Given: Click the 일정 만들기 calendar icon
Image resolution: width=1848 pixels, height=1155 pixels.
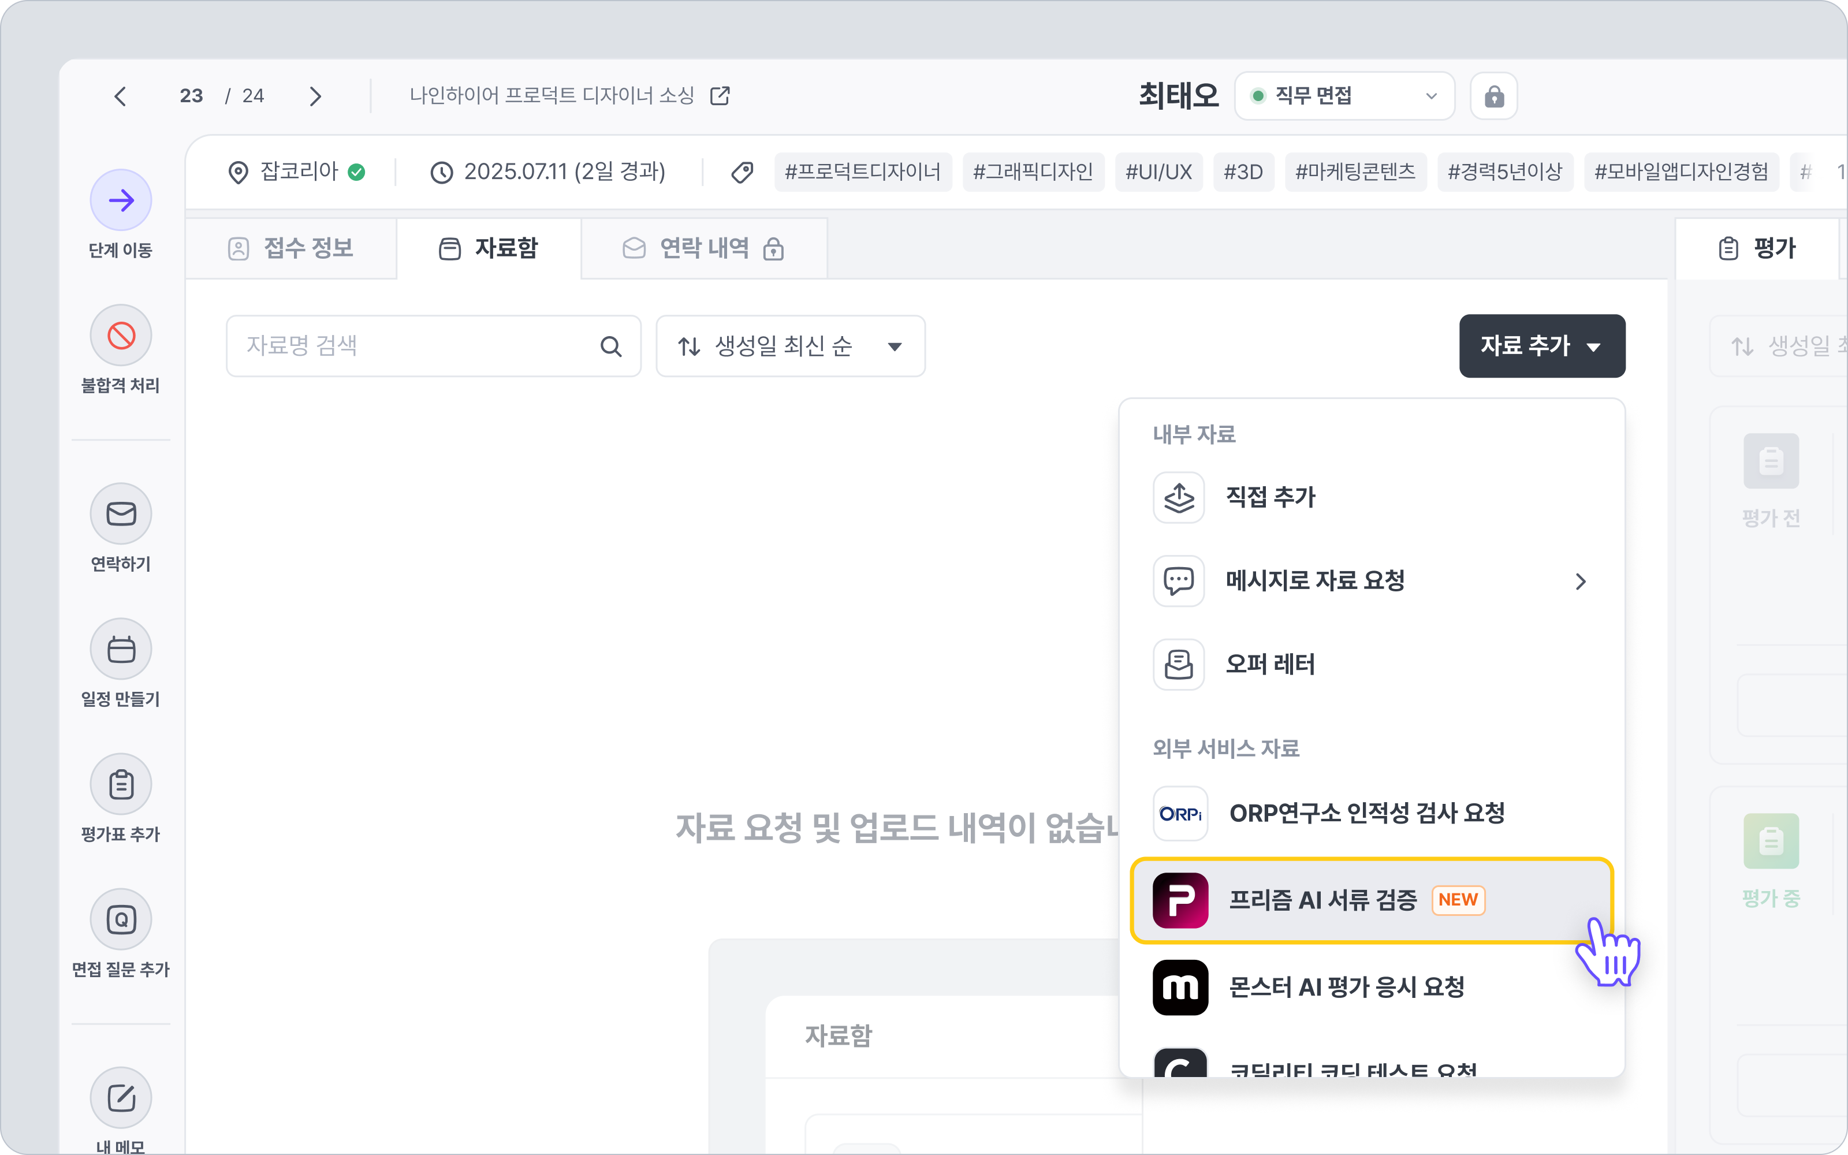Looking at the screenshot, I should click(x=121, y=649).
